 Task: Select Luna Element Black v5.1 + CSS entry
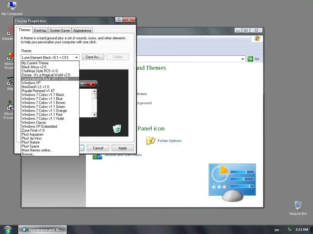(x=50, y=79)
